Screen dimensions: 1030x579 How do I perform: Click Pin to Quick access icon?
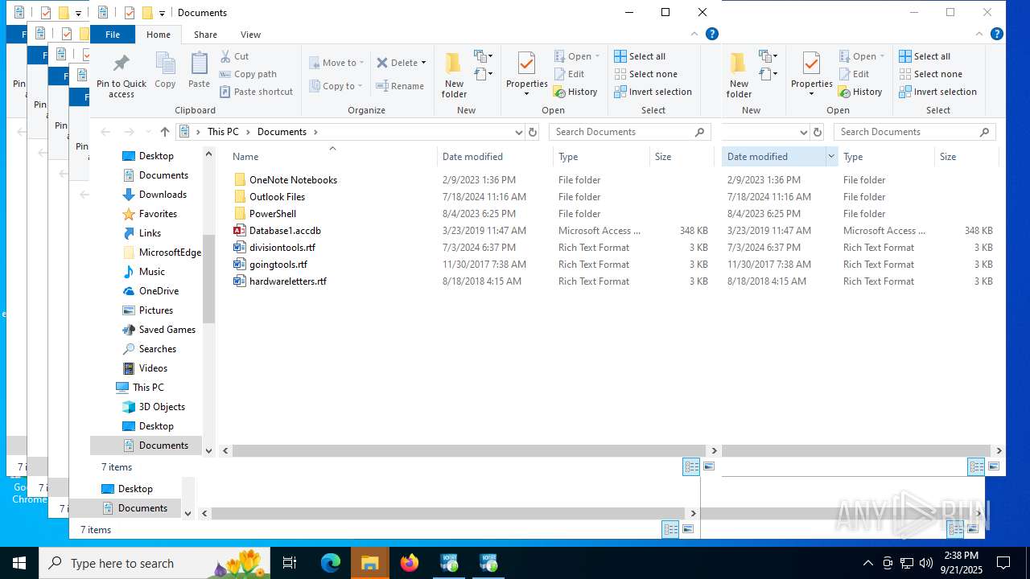[x=122, y=75]
